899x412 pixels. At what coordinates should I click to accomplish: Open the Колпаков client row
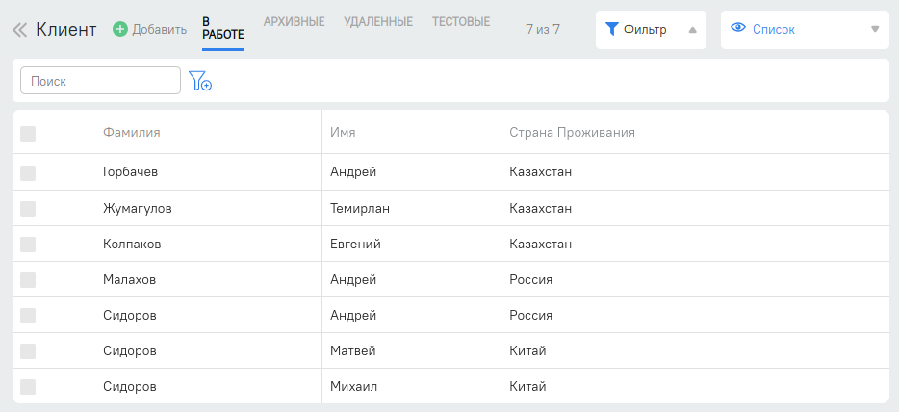click(132, 245)
